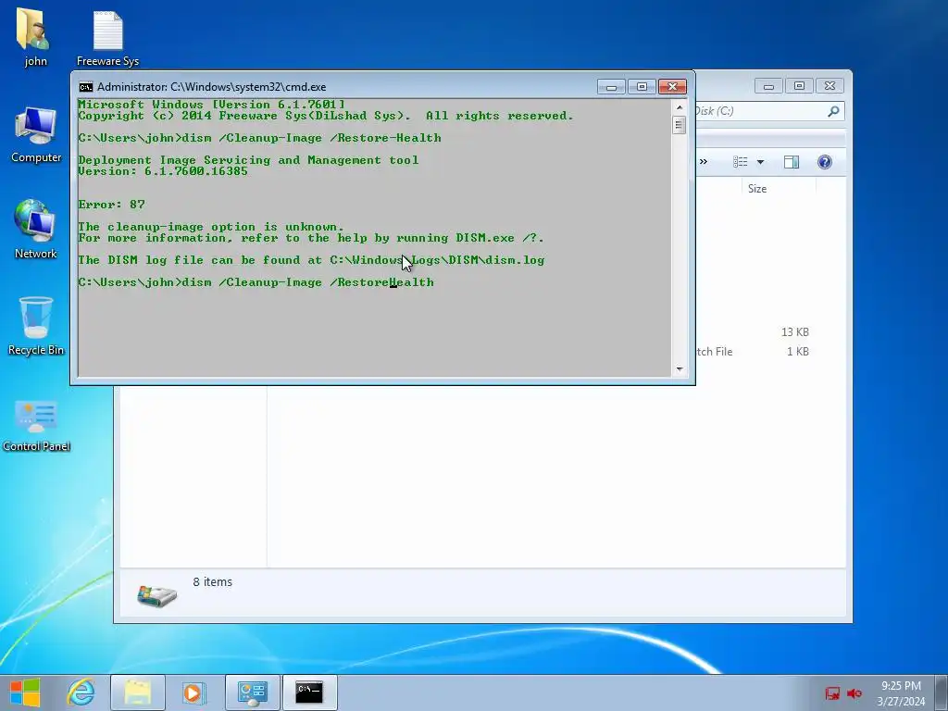Click the 13 KB size cell in Explorer
This screenshot has height=711, width=948.
(795, 332)
